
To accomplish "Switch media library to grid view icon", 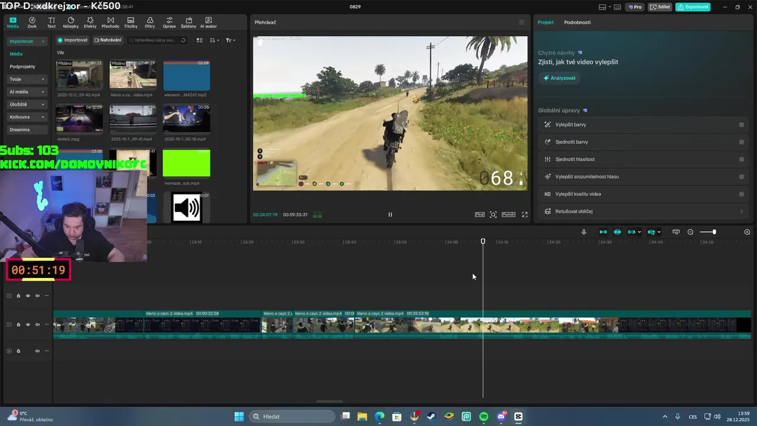I will tap(199, 40).
